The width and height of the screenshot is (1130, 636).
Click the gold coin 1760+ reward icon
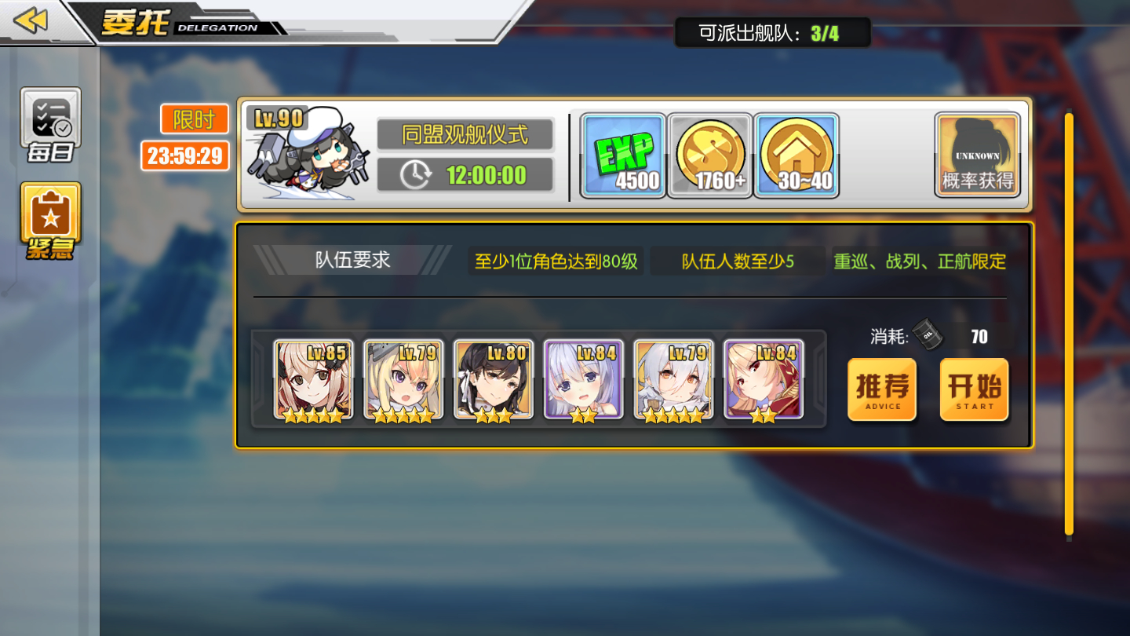(710, 155)
